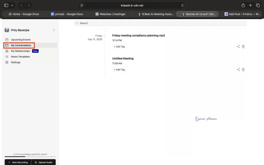Click the Search conversations field
264x165 pixels.
point(160,23)
